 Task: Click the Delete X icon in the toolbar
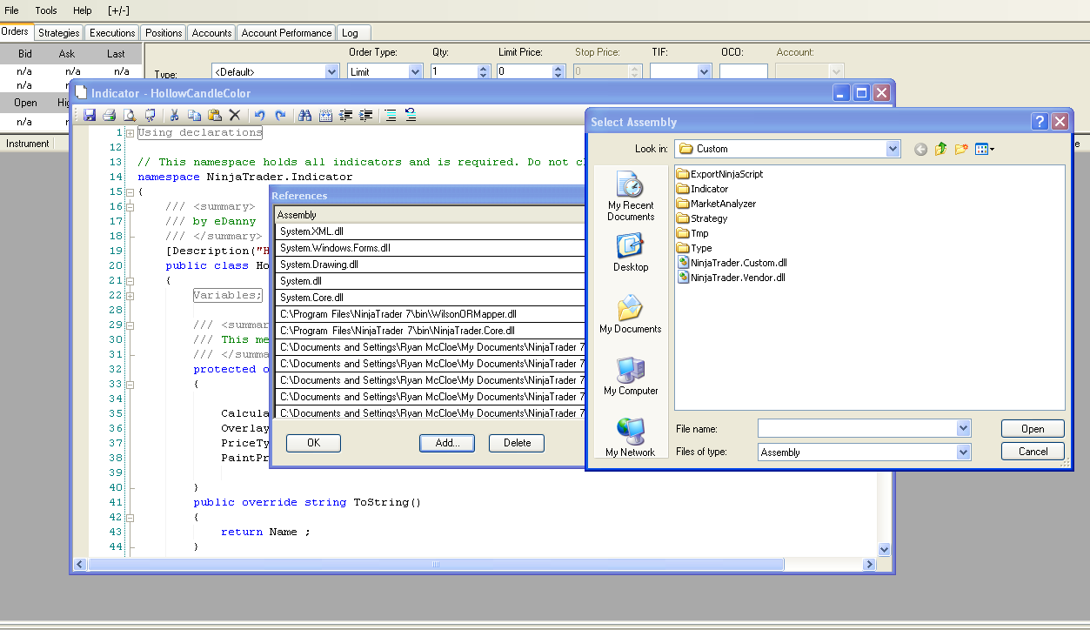[x=234, y=115]
